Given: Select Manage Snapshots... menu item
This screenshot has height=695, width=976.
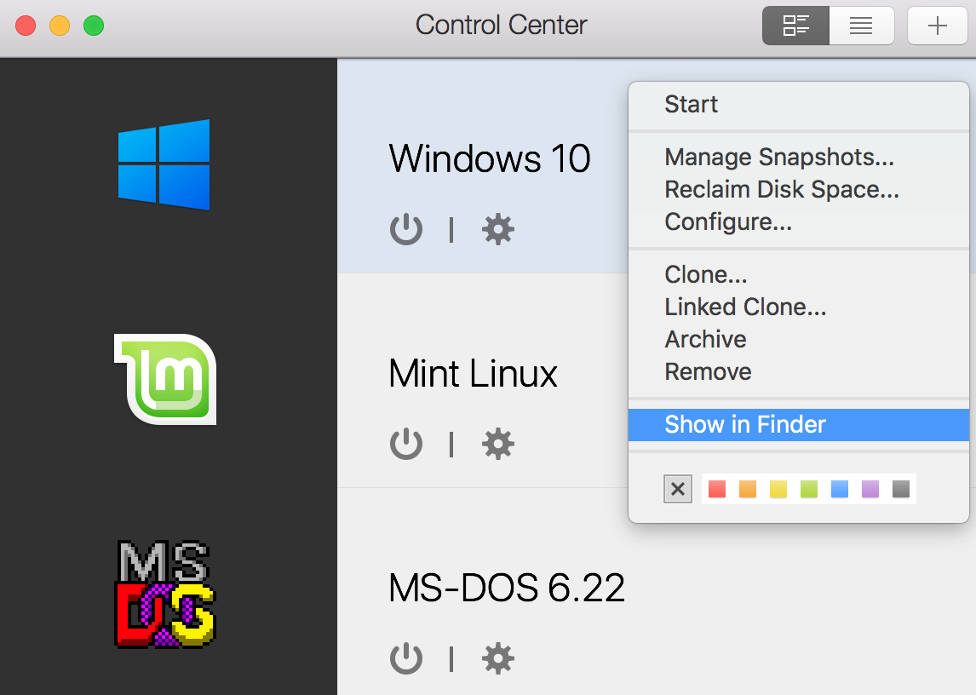Looking at the screenshot, I should point(799,157).
